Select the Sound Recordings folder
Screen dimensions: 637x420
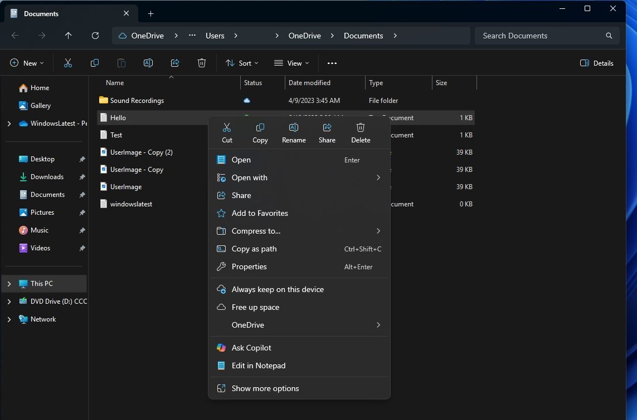(x=137, y=101)
